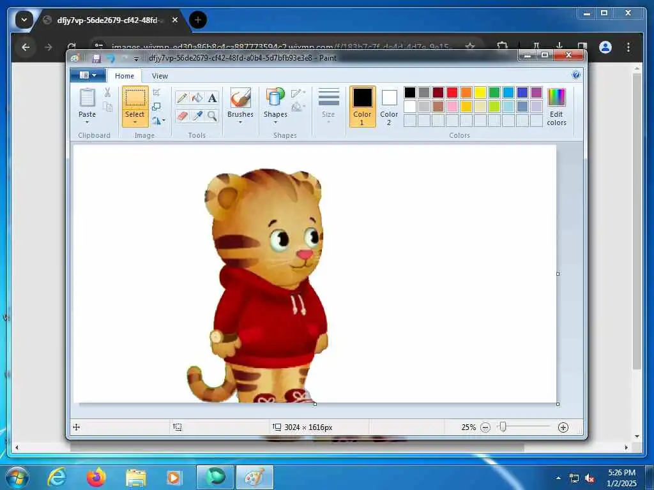Open Windows Media Player from taskbar

174,478
